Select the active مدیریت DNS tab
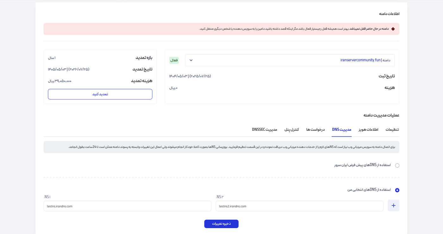Screen dimensions: 443x234 point(341,129)
